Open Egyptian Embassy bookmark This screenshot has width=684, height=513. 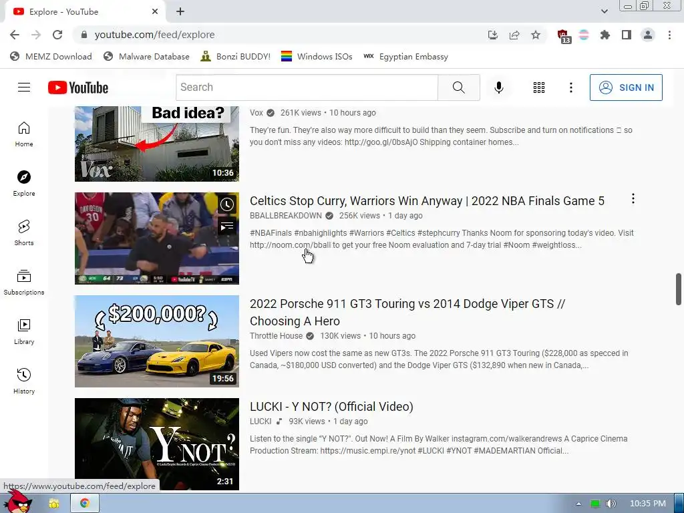[x=405, y=57]
